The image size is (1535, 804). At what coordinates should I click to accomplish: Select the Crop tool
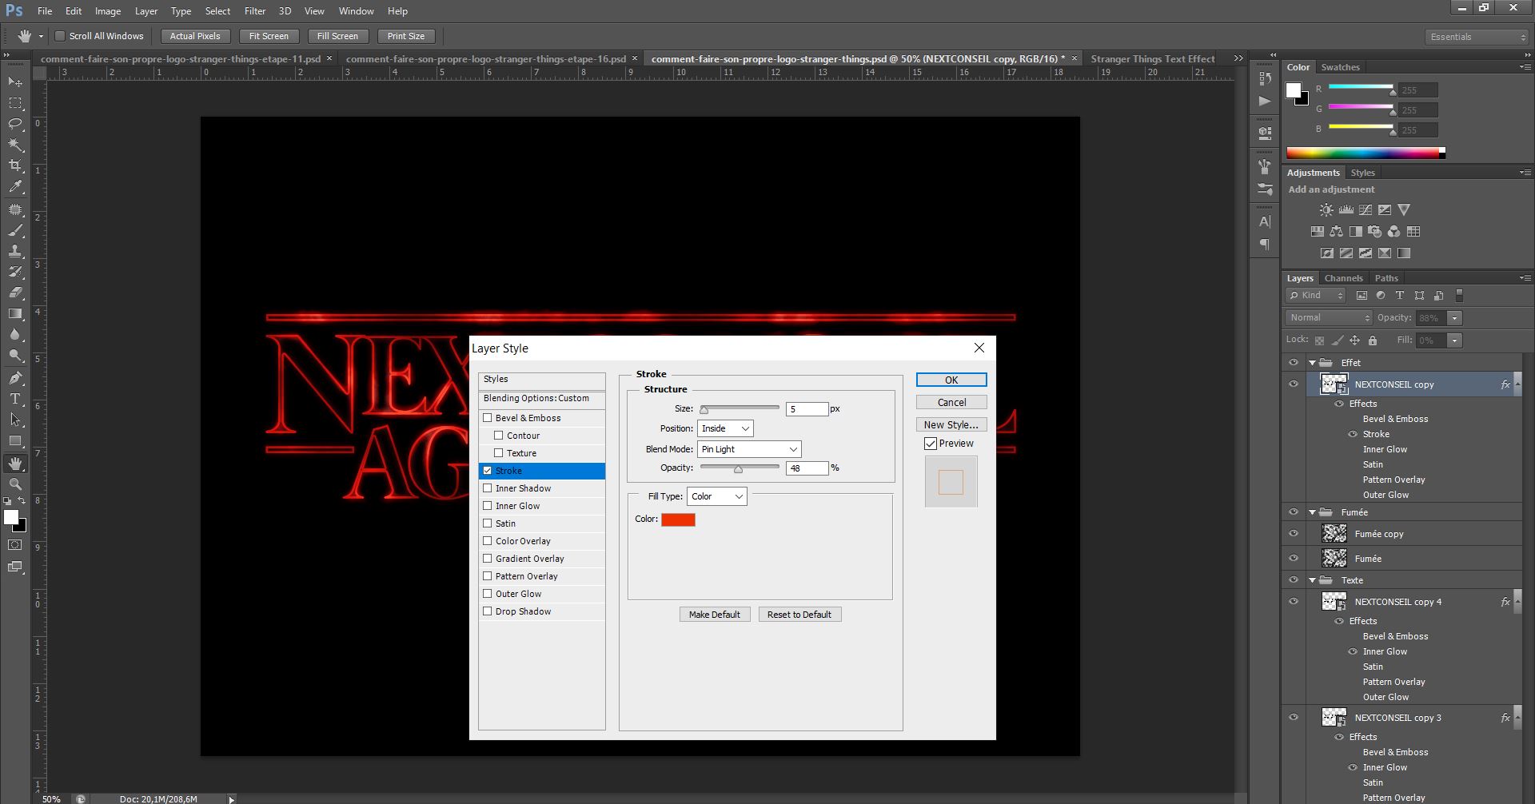[x=15, y=165]
